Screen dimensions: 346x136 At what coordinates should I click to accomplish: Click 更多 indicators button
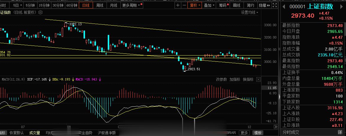(x=244, y=133)
